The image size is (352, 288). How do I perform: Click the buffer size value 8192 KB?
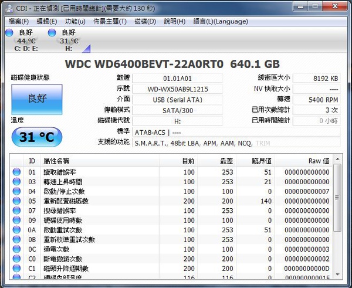(317, 79)
